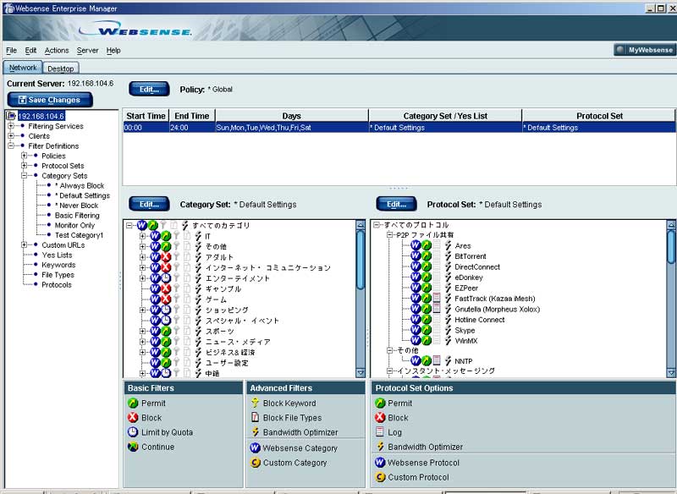The width and height of the screenshot is (677, 494).
Task: Click the Log icon in the FastTrack row
Action: coord(437,299)
